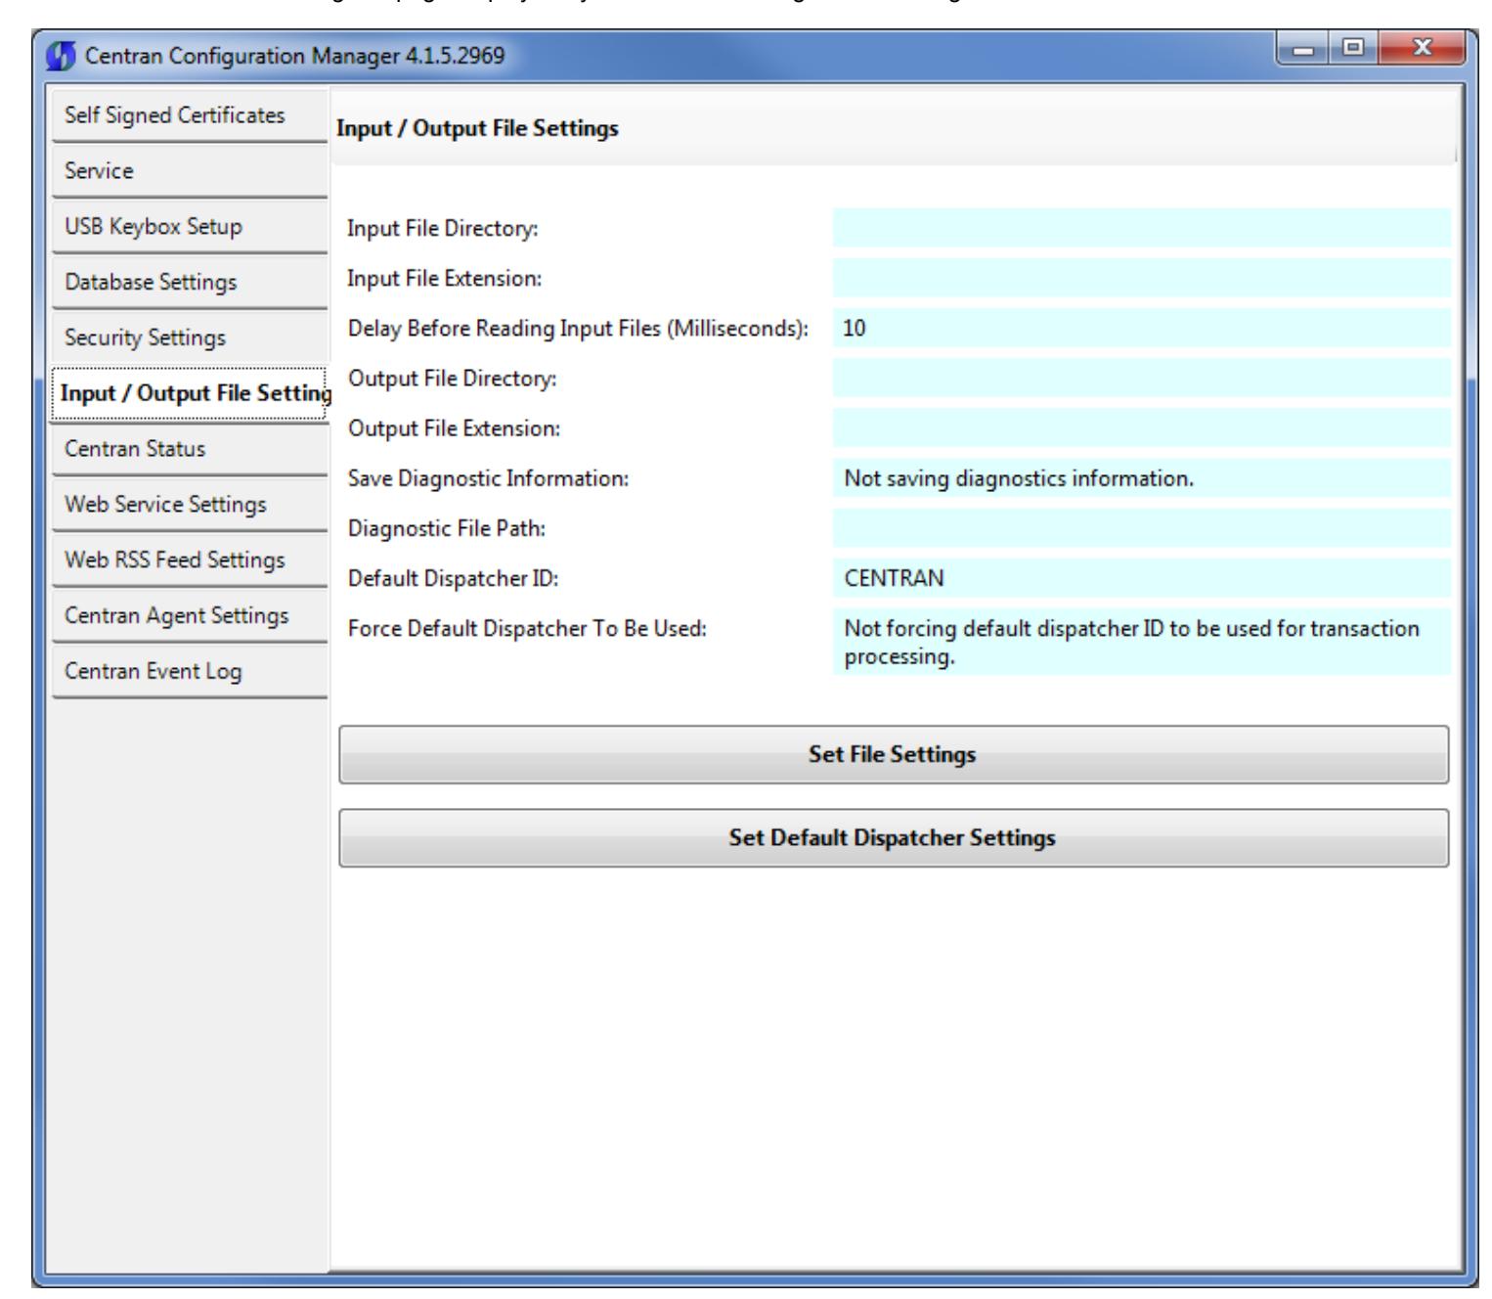The image size is (1492, 1299).
Task: Click the Centran app icon in title bar
Action: click(x=61, y=55)
